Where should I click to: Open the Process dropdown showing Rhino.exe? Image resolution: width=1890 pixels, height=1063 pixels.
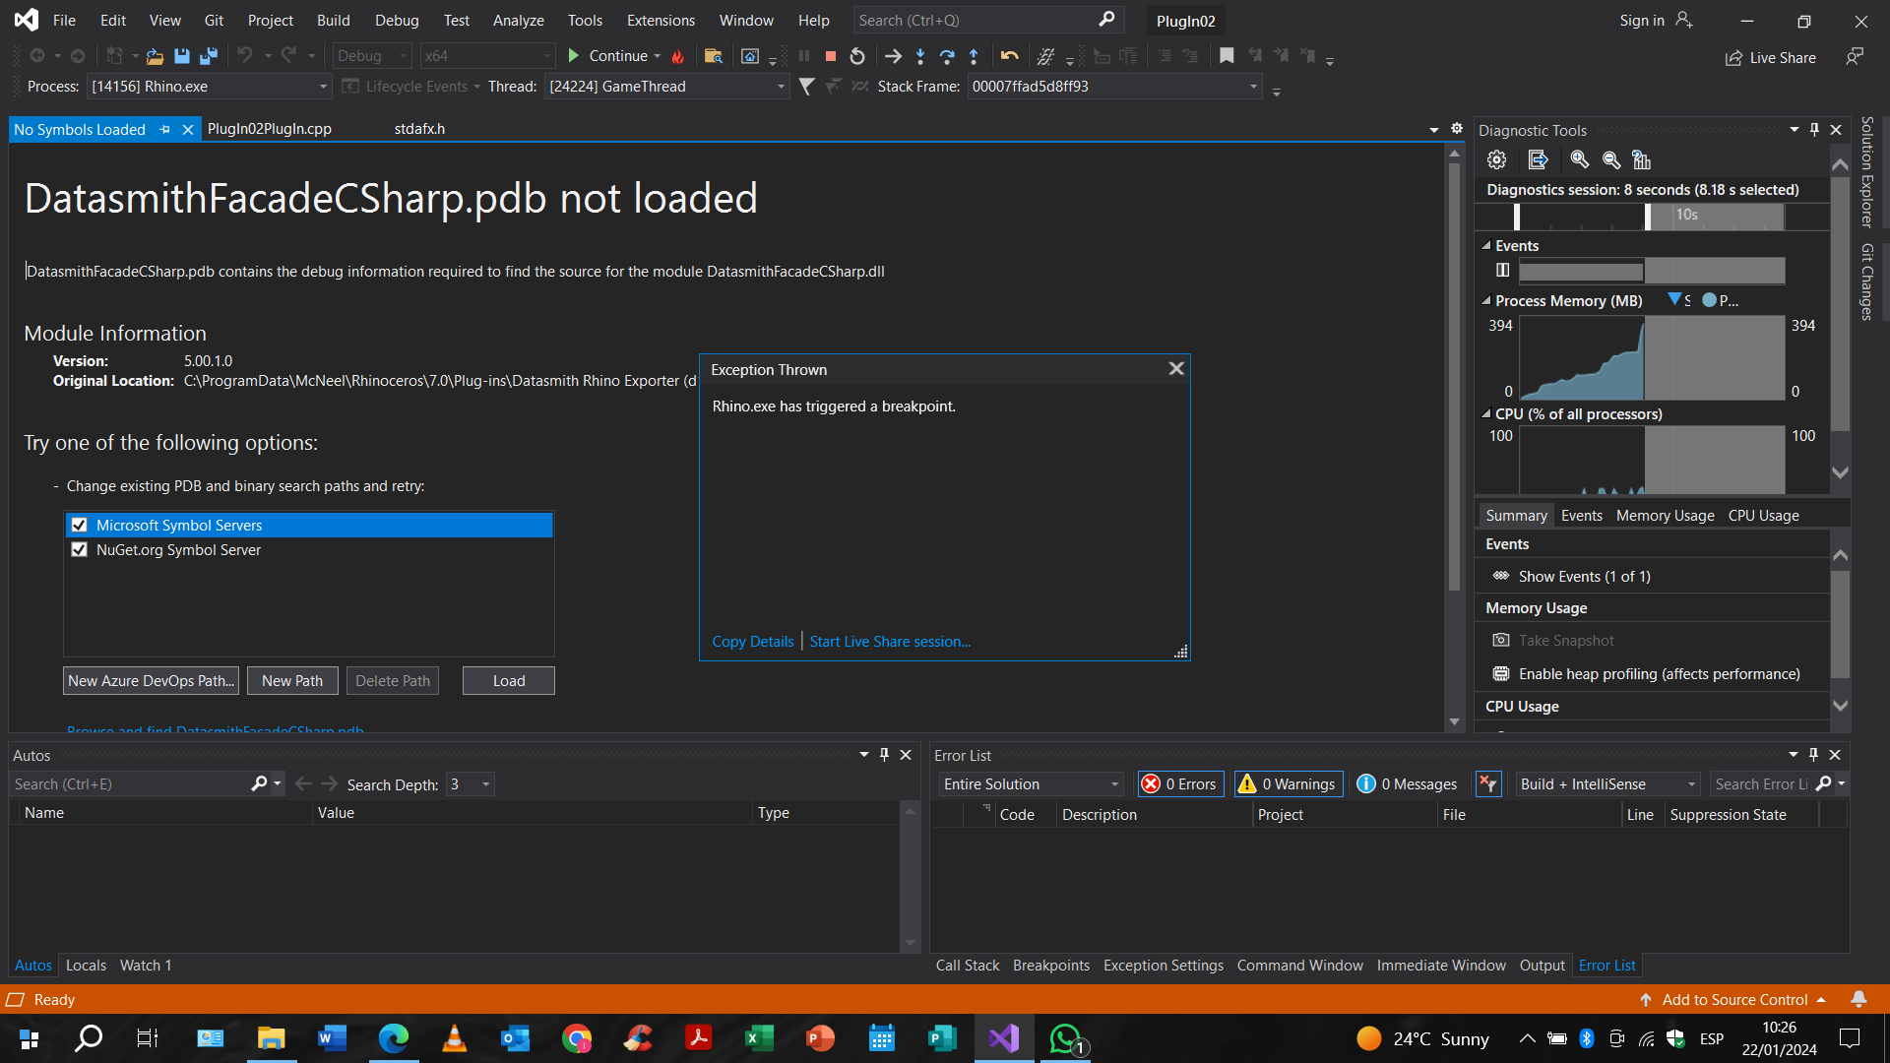(x=208, y=87)
